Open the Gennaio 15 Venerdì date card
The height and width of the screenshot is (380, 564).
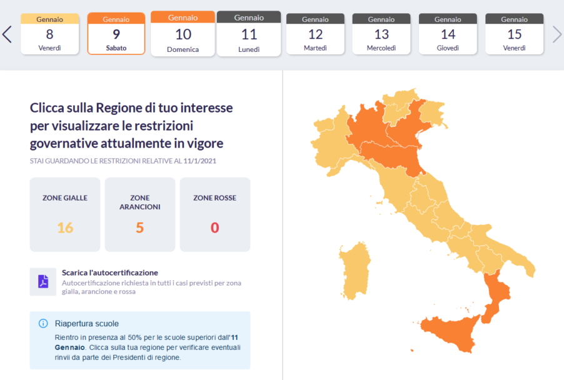514,34
